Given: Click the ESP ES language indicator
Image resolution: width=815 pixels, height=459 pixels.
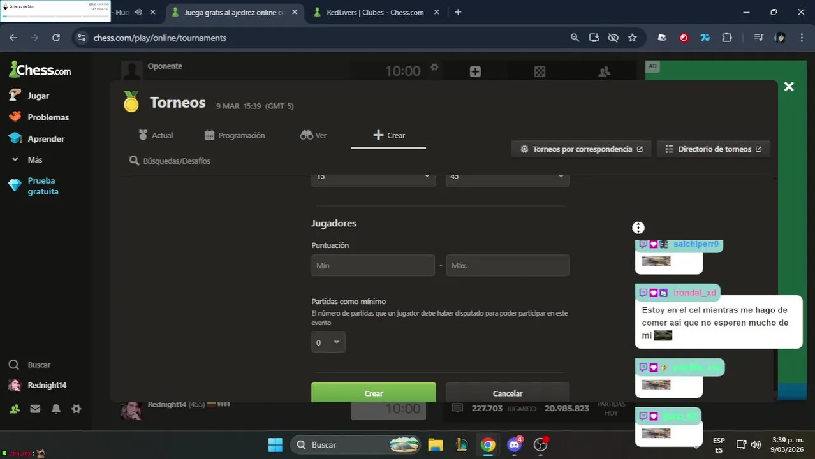Looking at the screenshot, I should (719, 444).
